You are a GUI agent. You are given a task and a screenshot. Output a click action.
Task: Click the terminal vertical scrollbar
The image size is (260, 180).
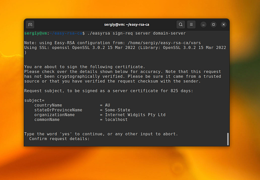pyautogui.click(x=227, y=139)
